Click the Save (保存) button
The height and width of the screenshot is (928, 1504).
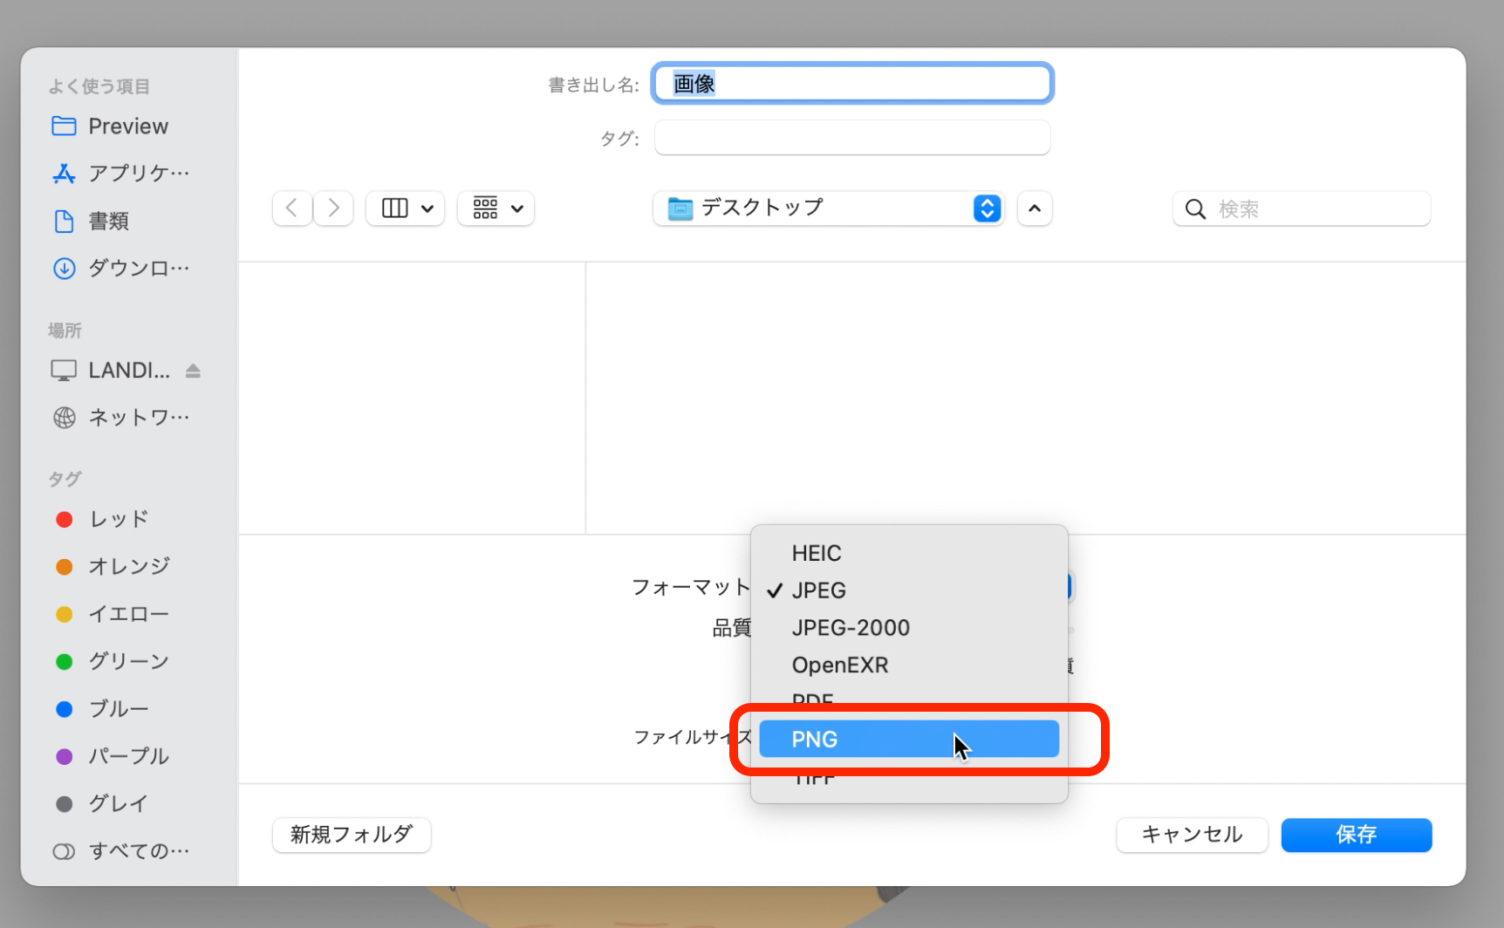tap(1357, 835)
